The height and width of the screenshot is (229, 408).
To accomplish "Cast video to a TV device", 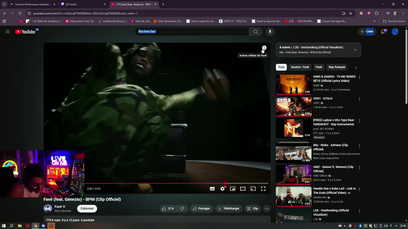I will [x=253, y=189].
